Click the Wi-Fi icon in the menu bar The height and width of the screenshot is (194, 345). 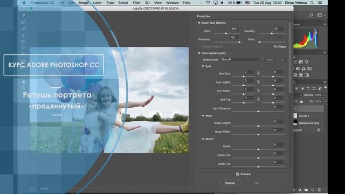tap(208, 3)
